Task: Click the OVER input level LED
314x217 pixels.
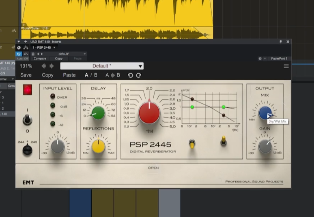Action: [x=53, y=96]
